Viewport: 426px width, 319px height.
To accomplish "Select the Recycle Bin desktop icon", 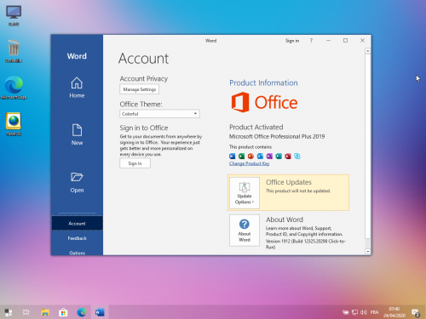I will point(14,51).
